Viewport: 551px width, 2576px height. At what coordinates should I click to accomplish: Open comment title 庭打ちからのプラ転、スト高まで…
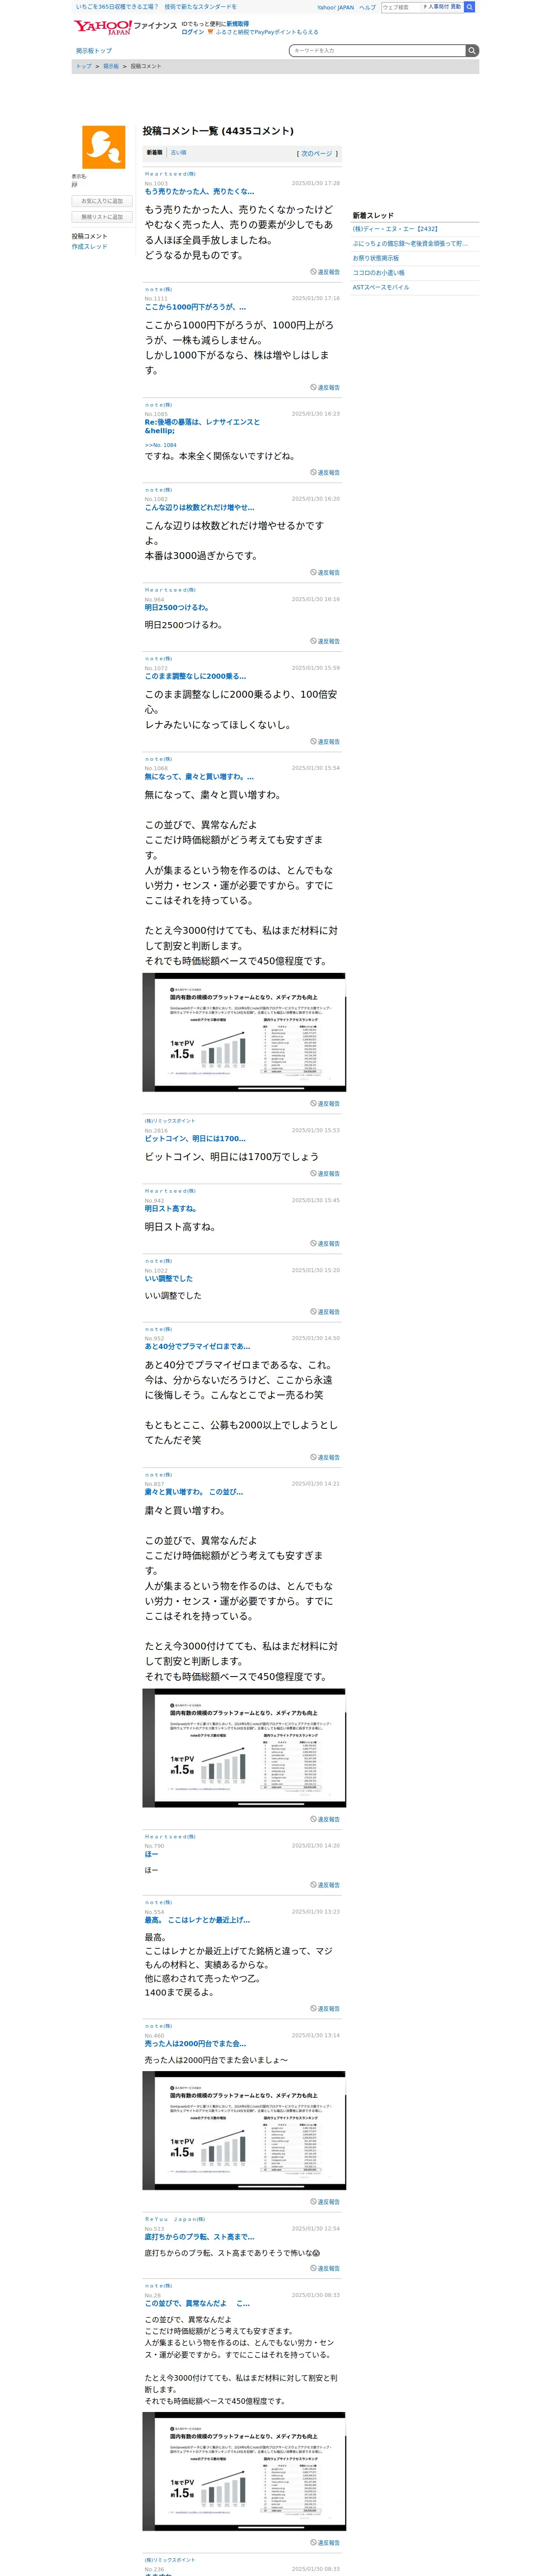(199, 2237)
